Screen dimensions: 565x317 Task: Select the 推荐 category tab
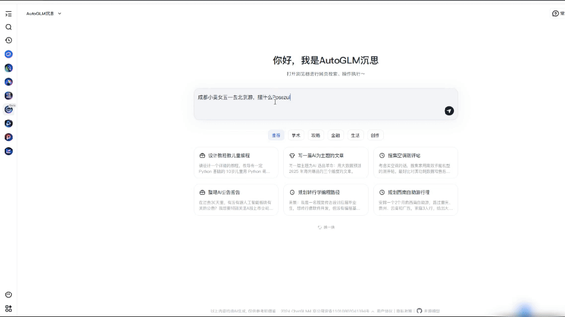(276, 135)
